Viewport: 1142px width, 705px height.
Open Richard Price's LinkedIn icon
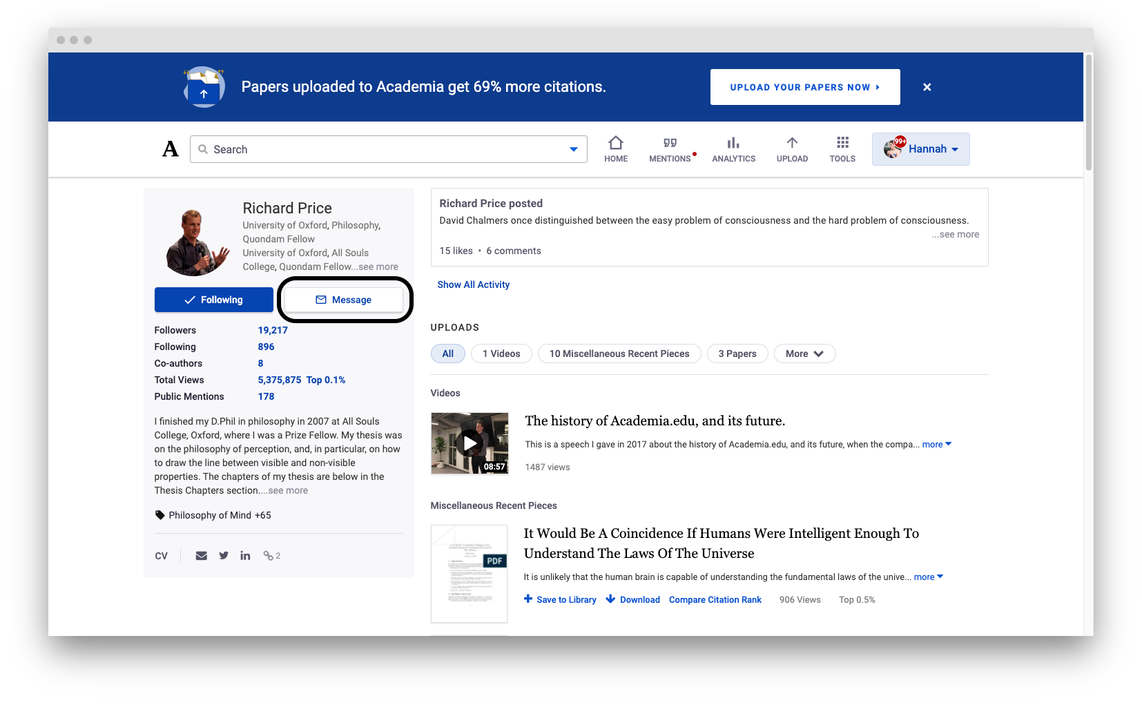click(245, 556)
